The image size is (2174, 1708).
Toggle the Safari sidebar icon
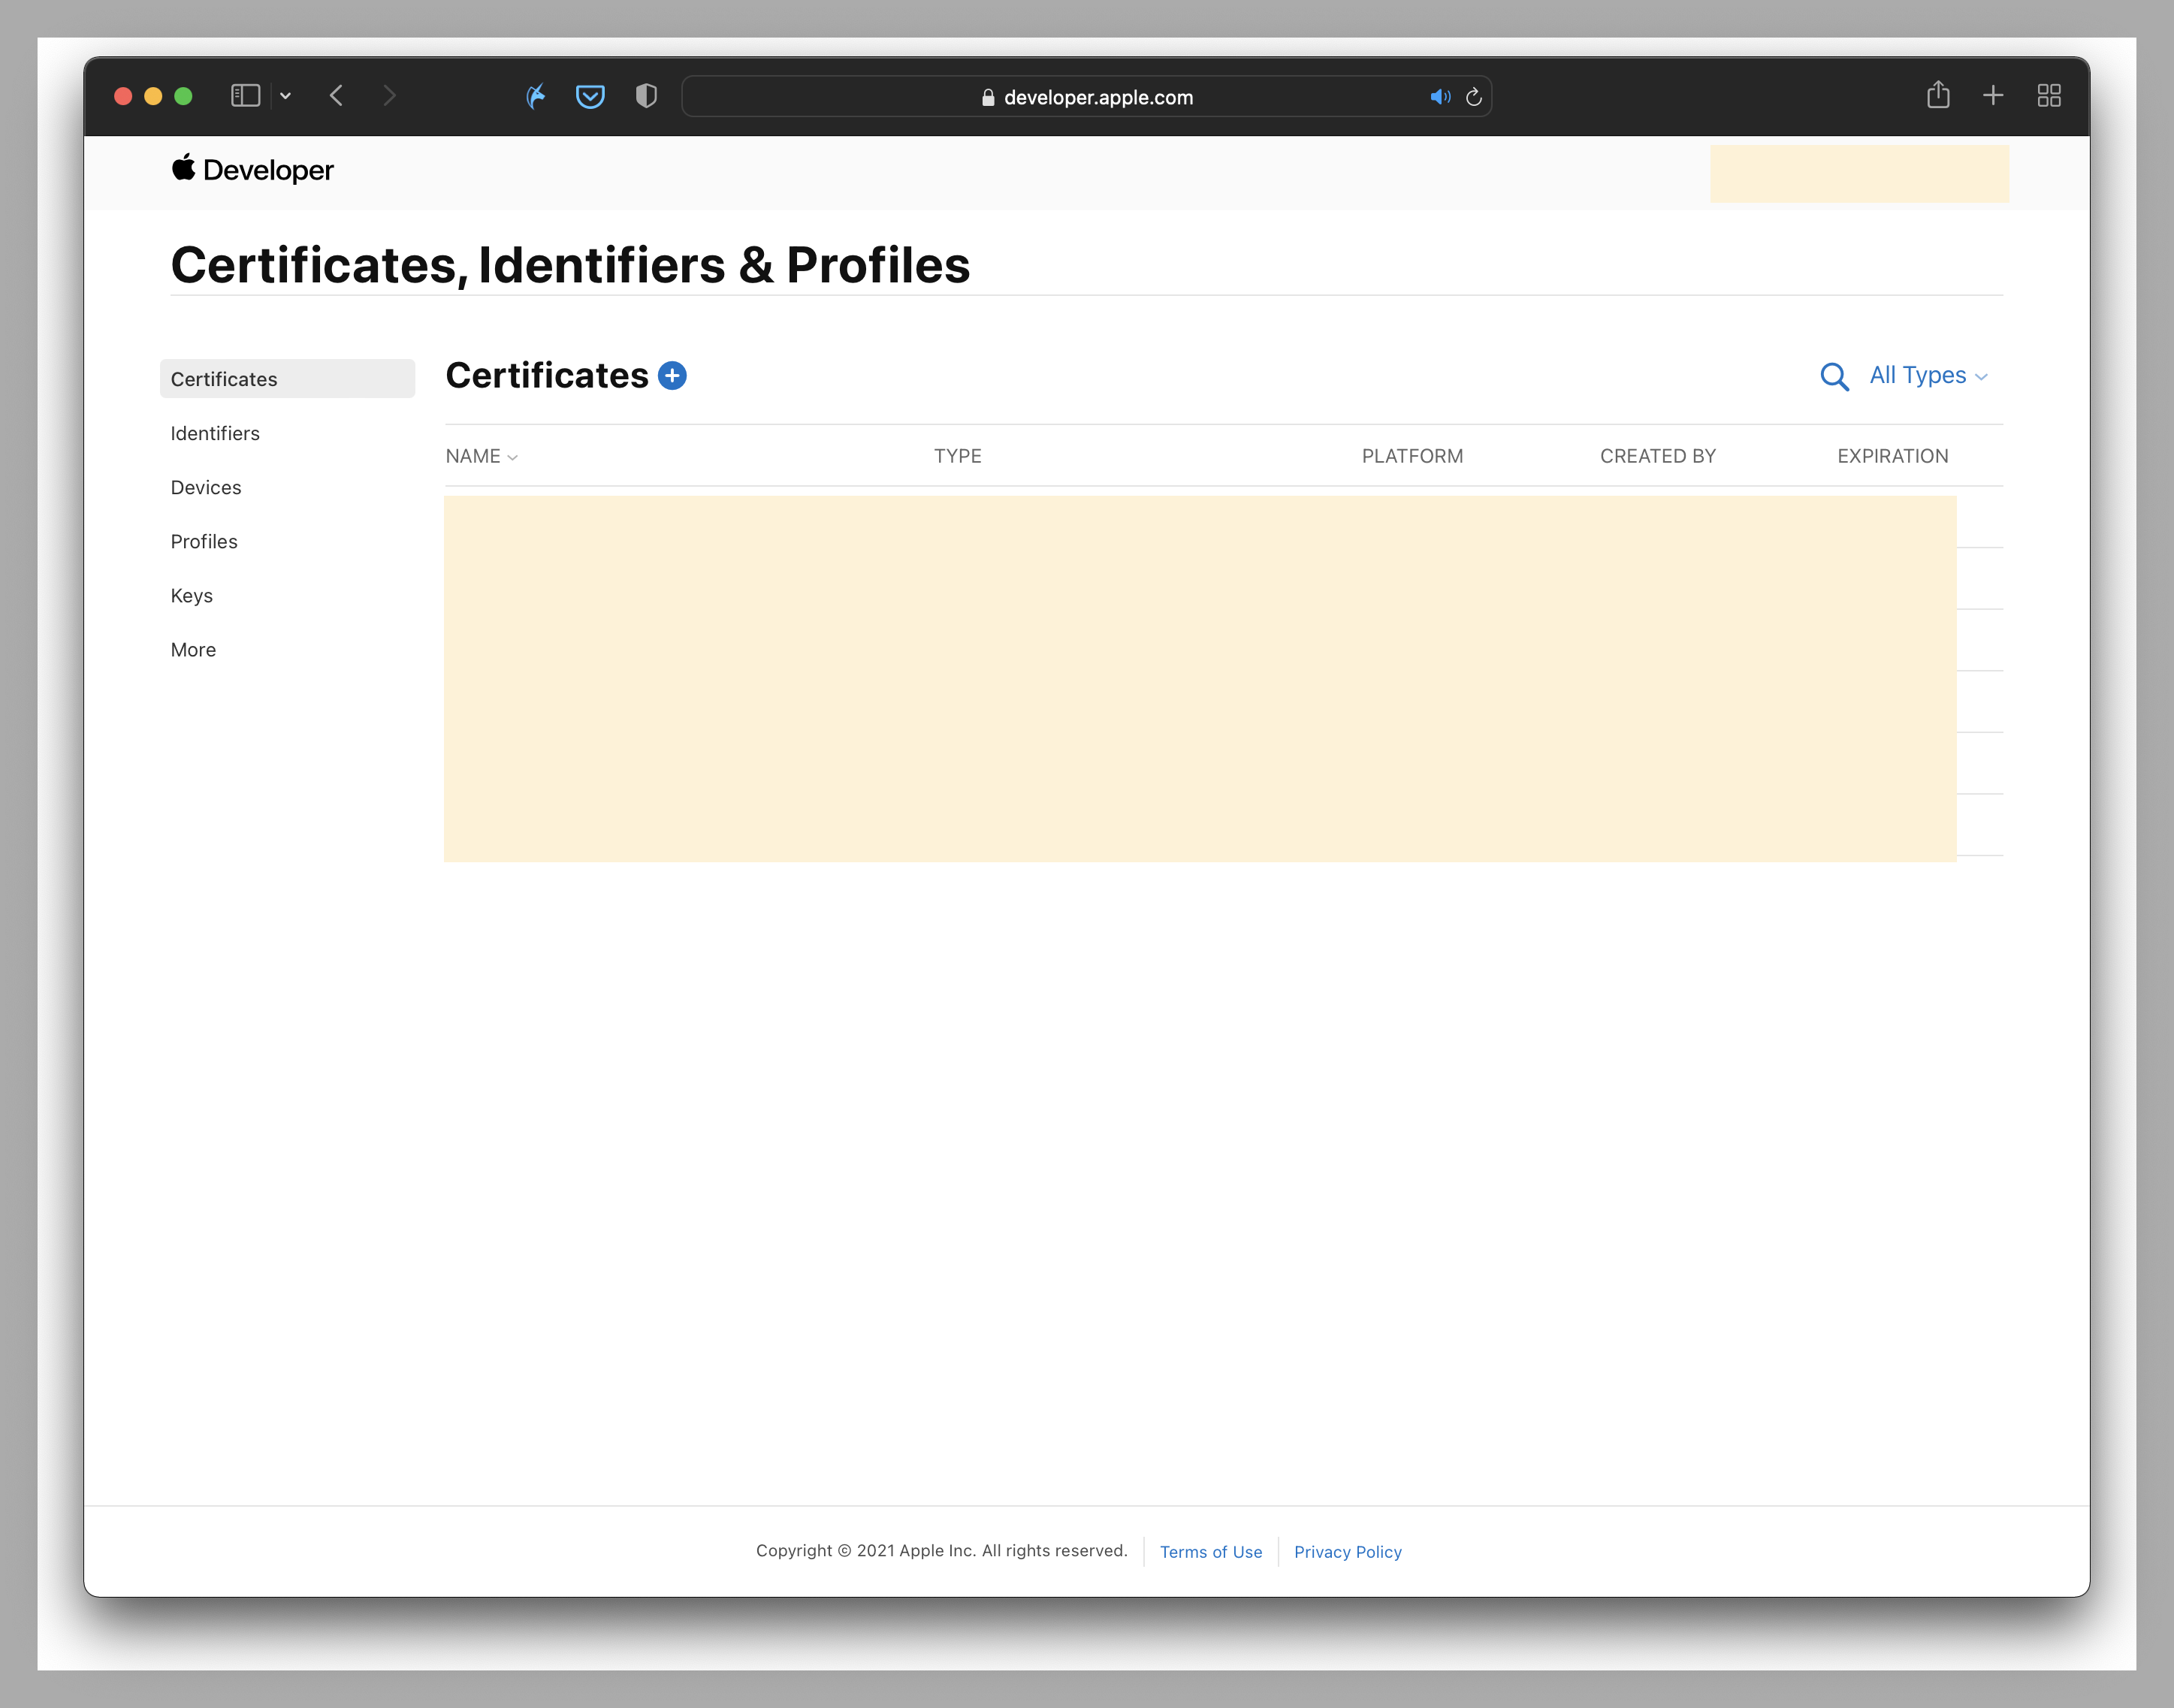(x=245, y=96)
